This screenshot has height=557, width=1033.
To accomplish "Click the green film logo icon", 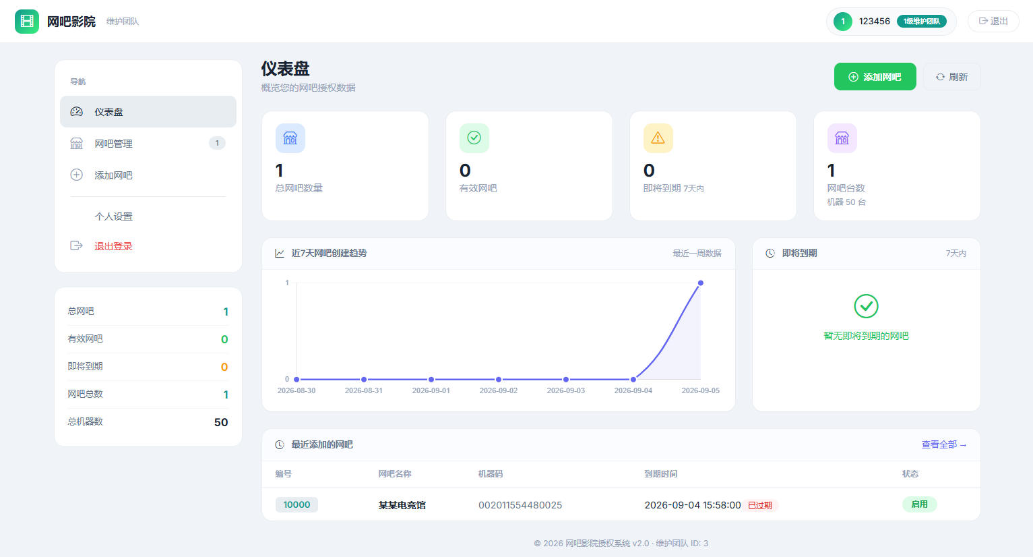I will [27, 22].
